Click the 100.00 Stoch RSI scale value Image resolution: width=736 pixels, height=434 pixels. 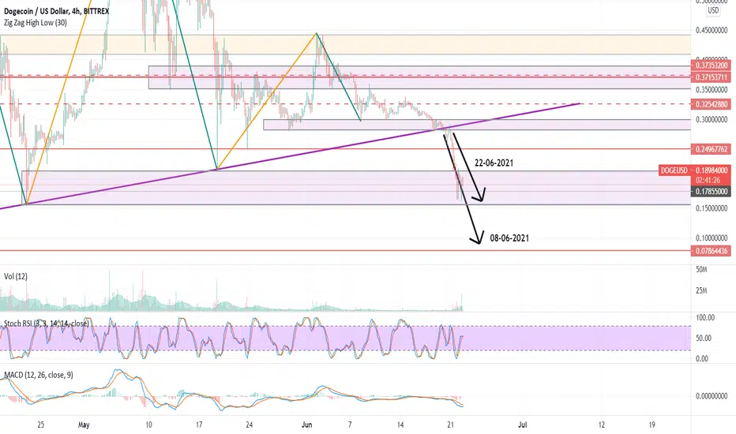[x=705, y=318]
